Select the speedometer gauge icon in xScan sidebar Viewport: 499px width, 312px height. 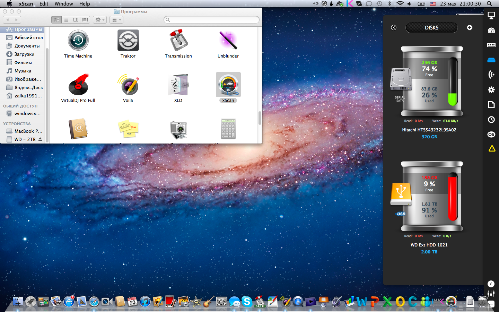(491, 31)
